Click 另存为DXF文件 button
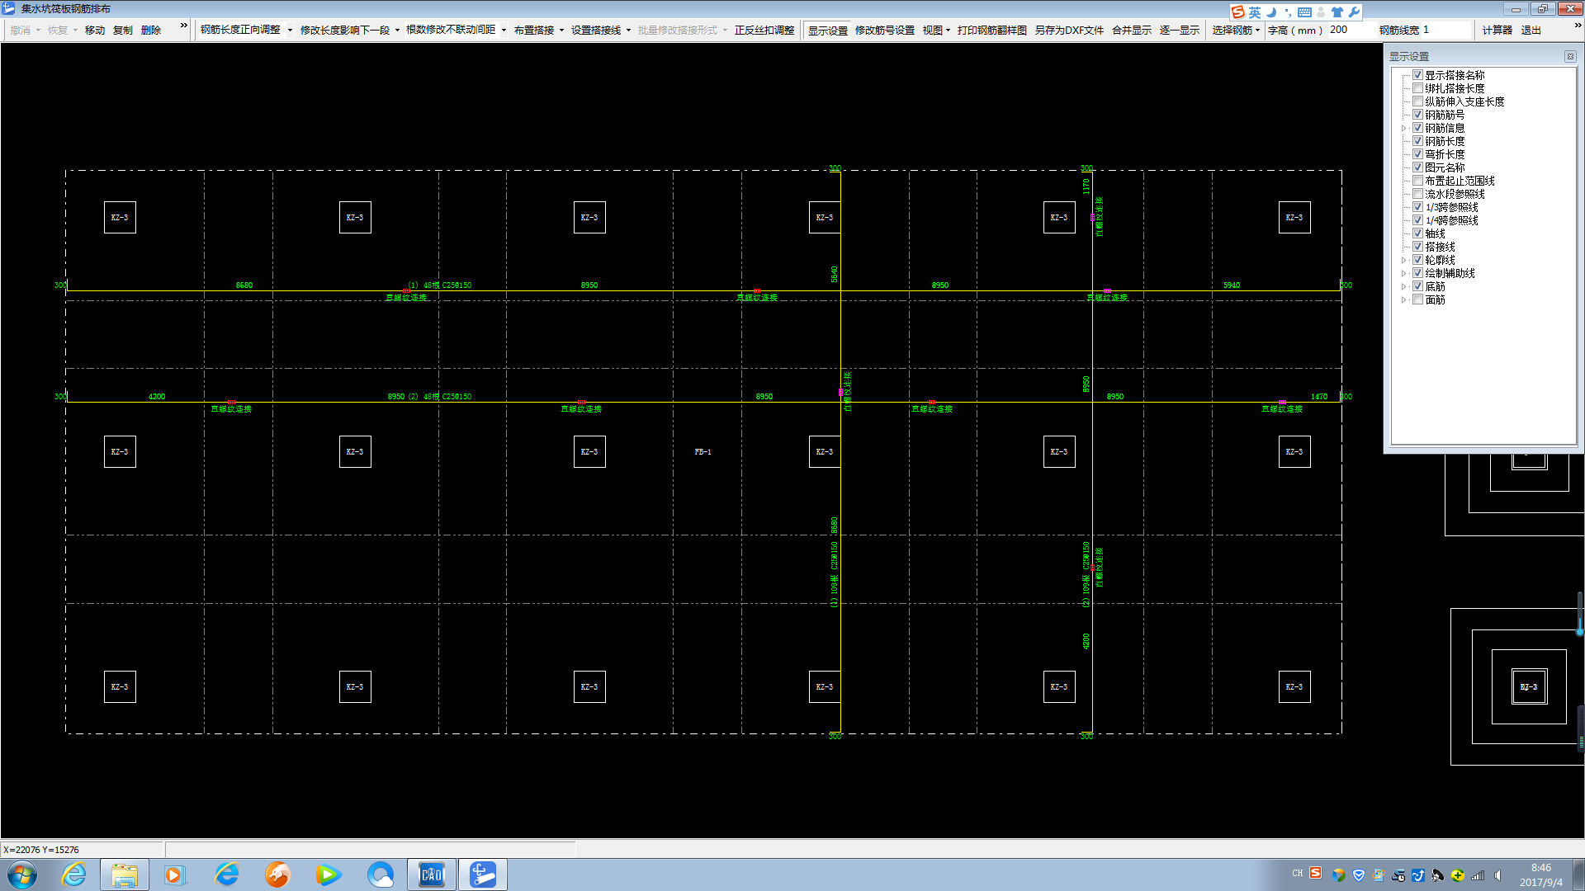The width and height of the screenshot is (1585, 891). pyautogui.click(x=1069, y=30)
